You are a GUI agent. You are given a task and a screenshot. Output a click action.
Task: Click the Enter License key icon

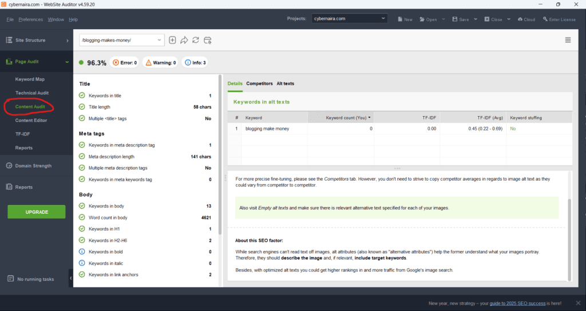[x=545, y=19]
